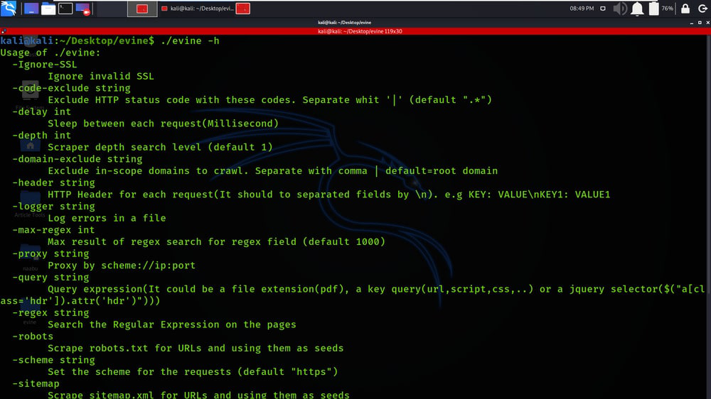Click the red window icon after the task title

pyautogui.click(x=243, y=9)
